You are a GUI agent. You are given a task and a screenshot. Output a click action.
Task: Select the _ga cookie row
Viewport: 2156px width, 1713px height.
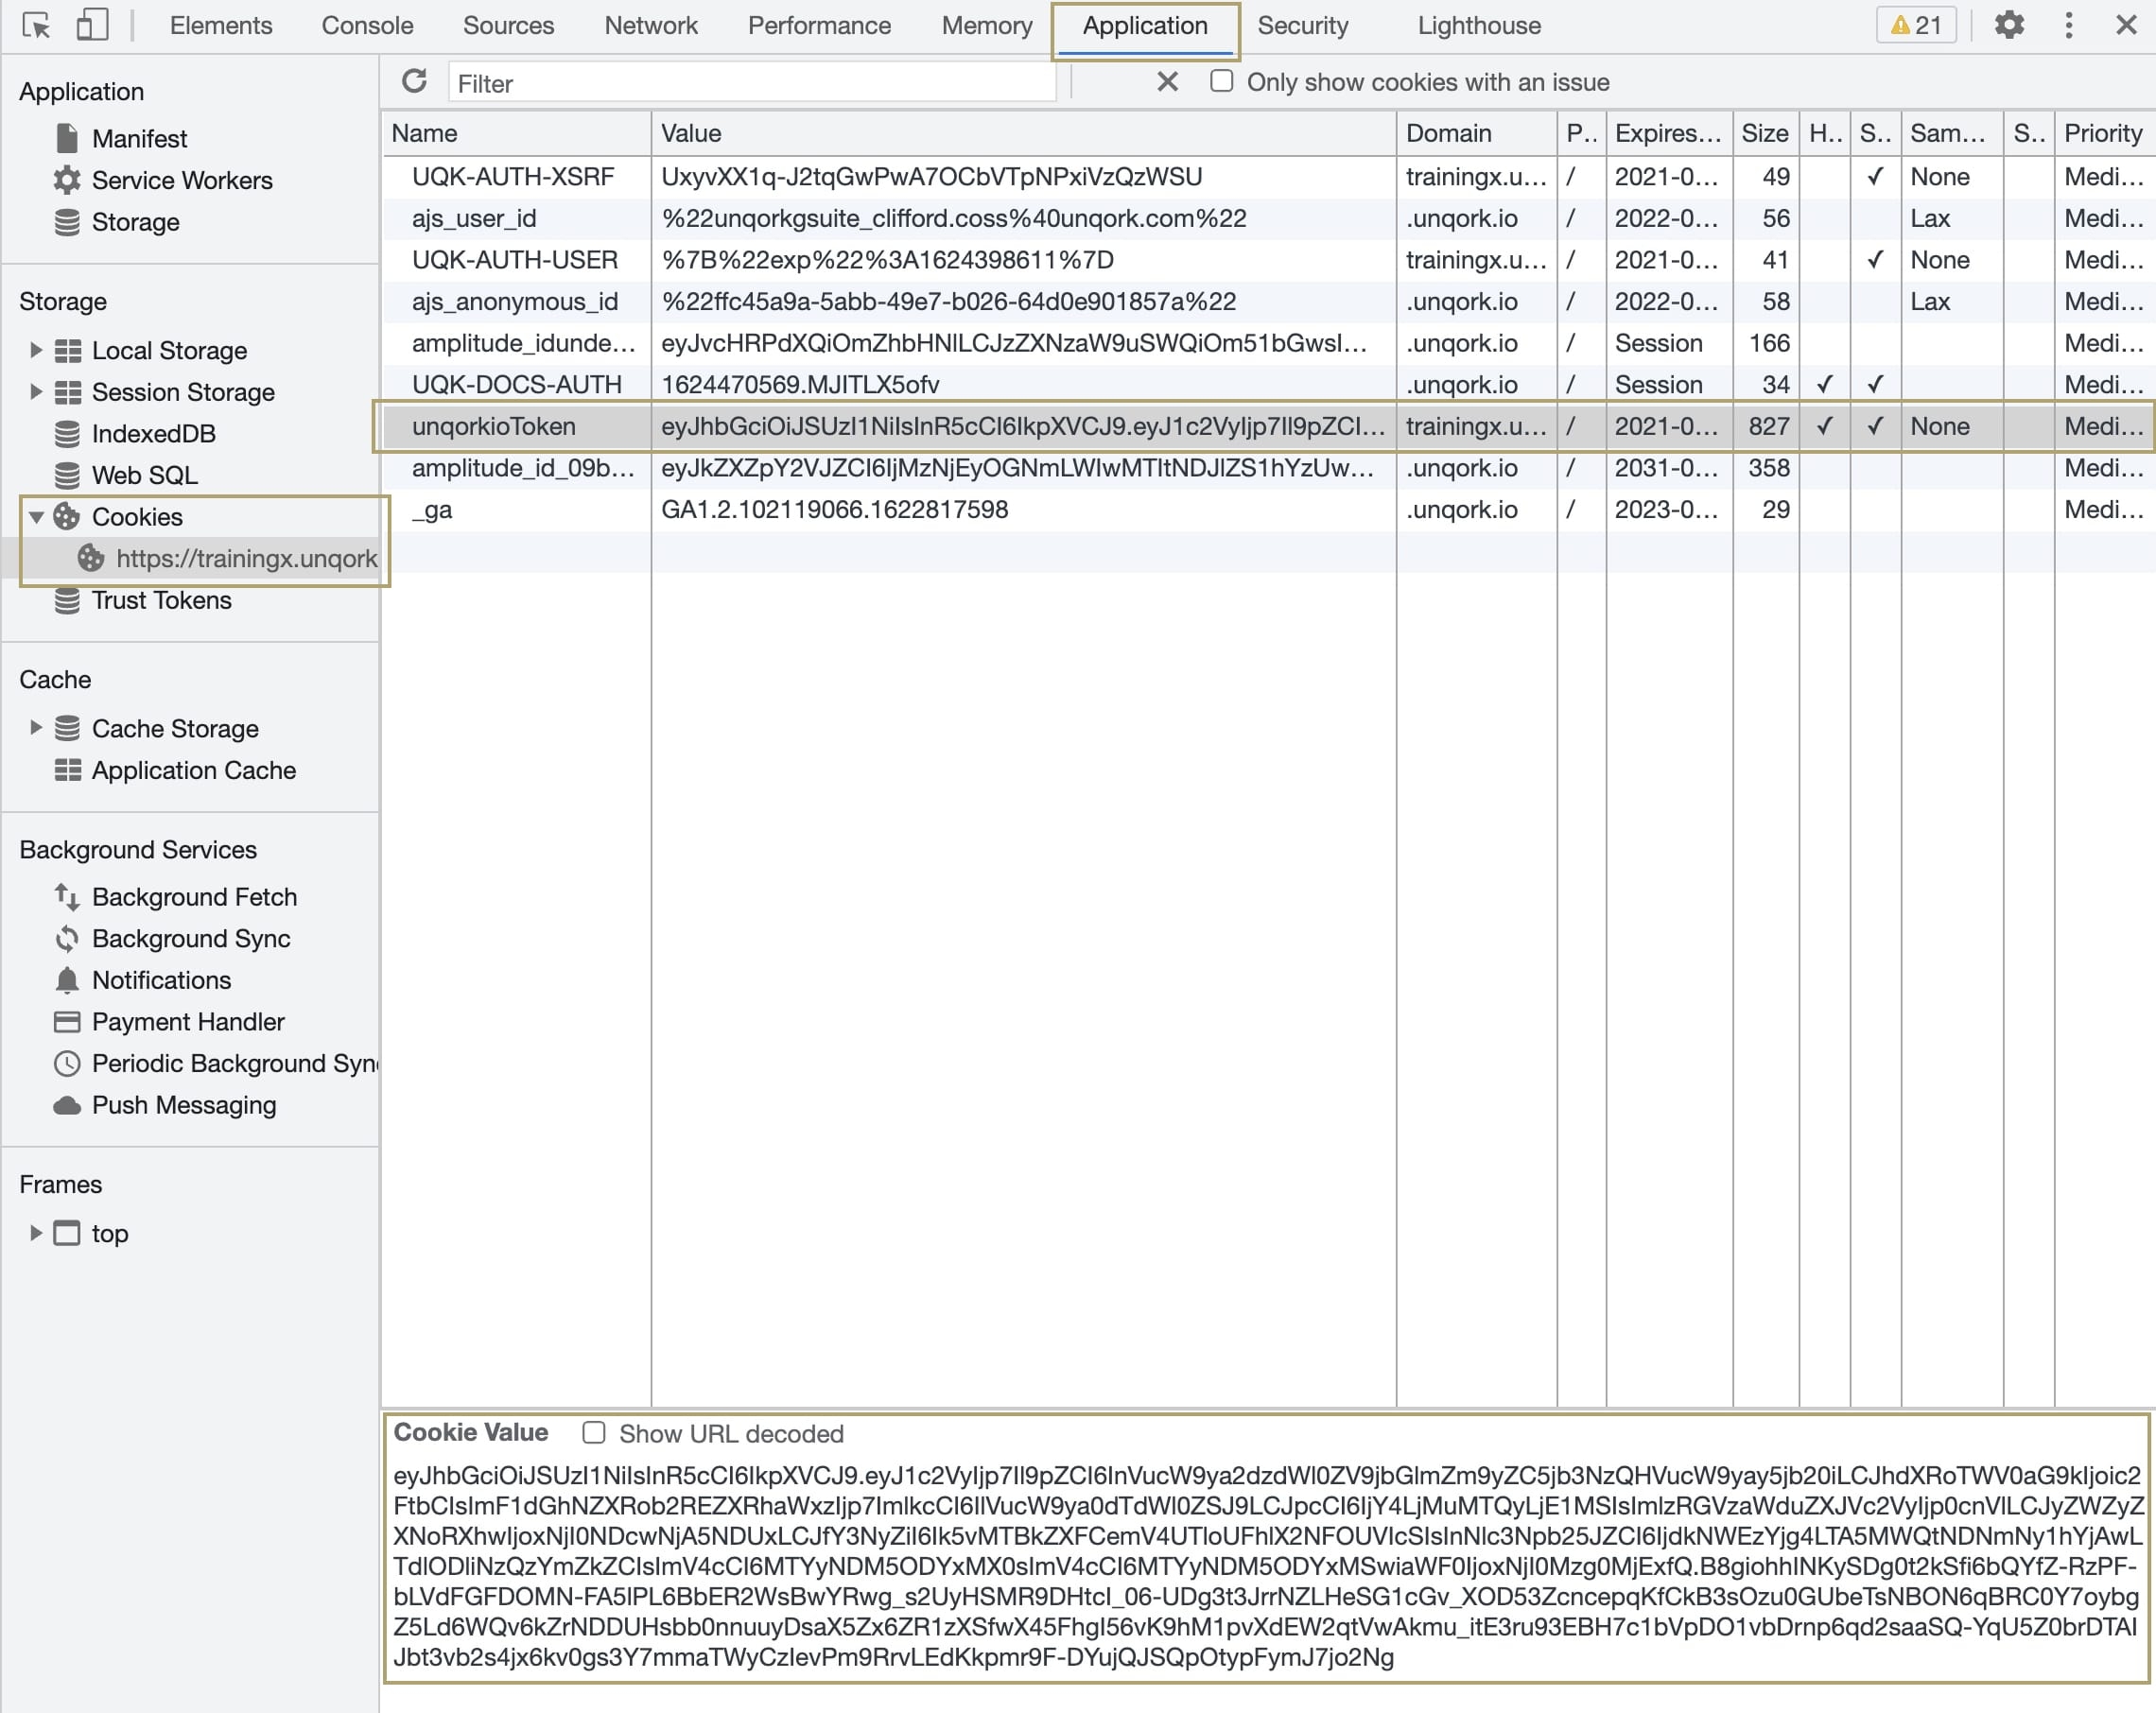[x=1268, y=510]
